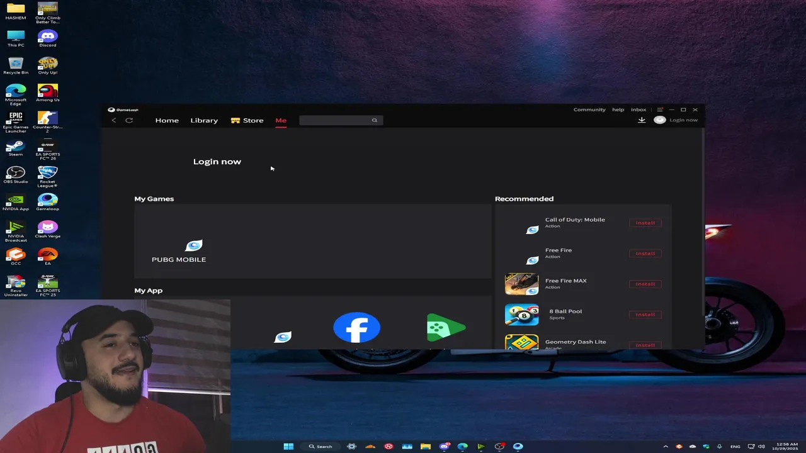Image resolution: width=806 pixels, height=453 pixels.
Task: Click the large Login now heading
Action: (x=217, y=162)
